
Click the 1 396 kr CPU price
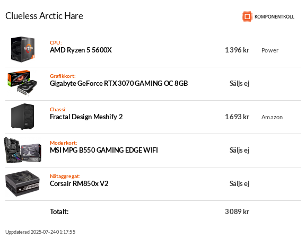point(237,50)
